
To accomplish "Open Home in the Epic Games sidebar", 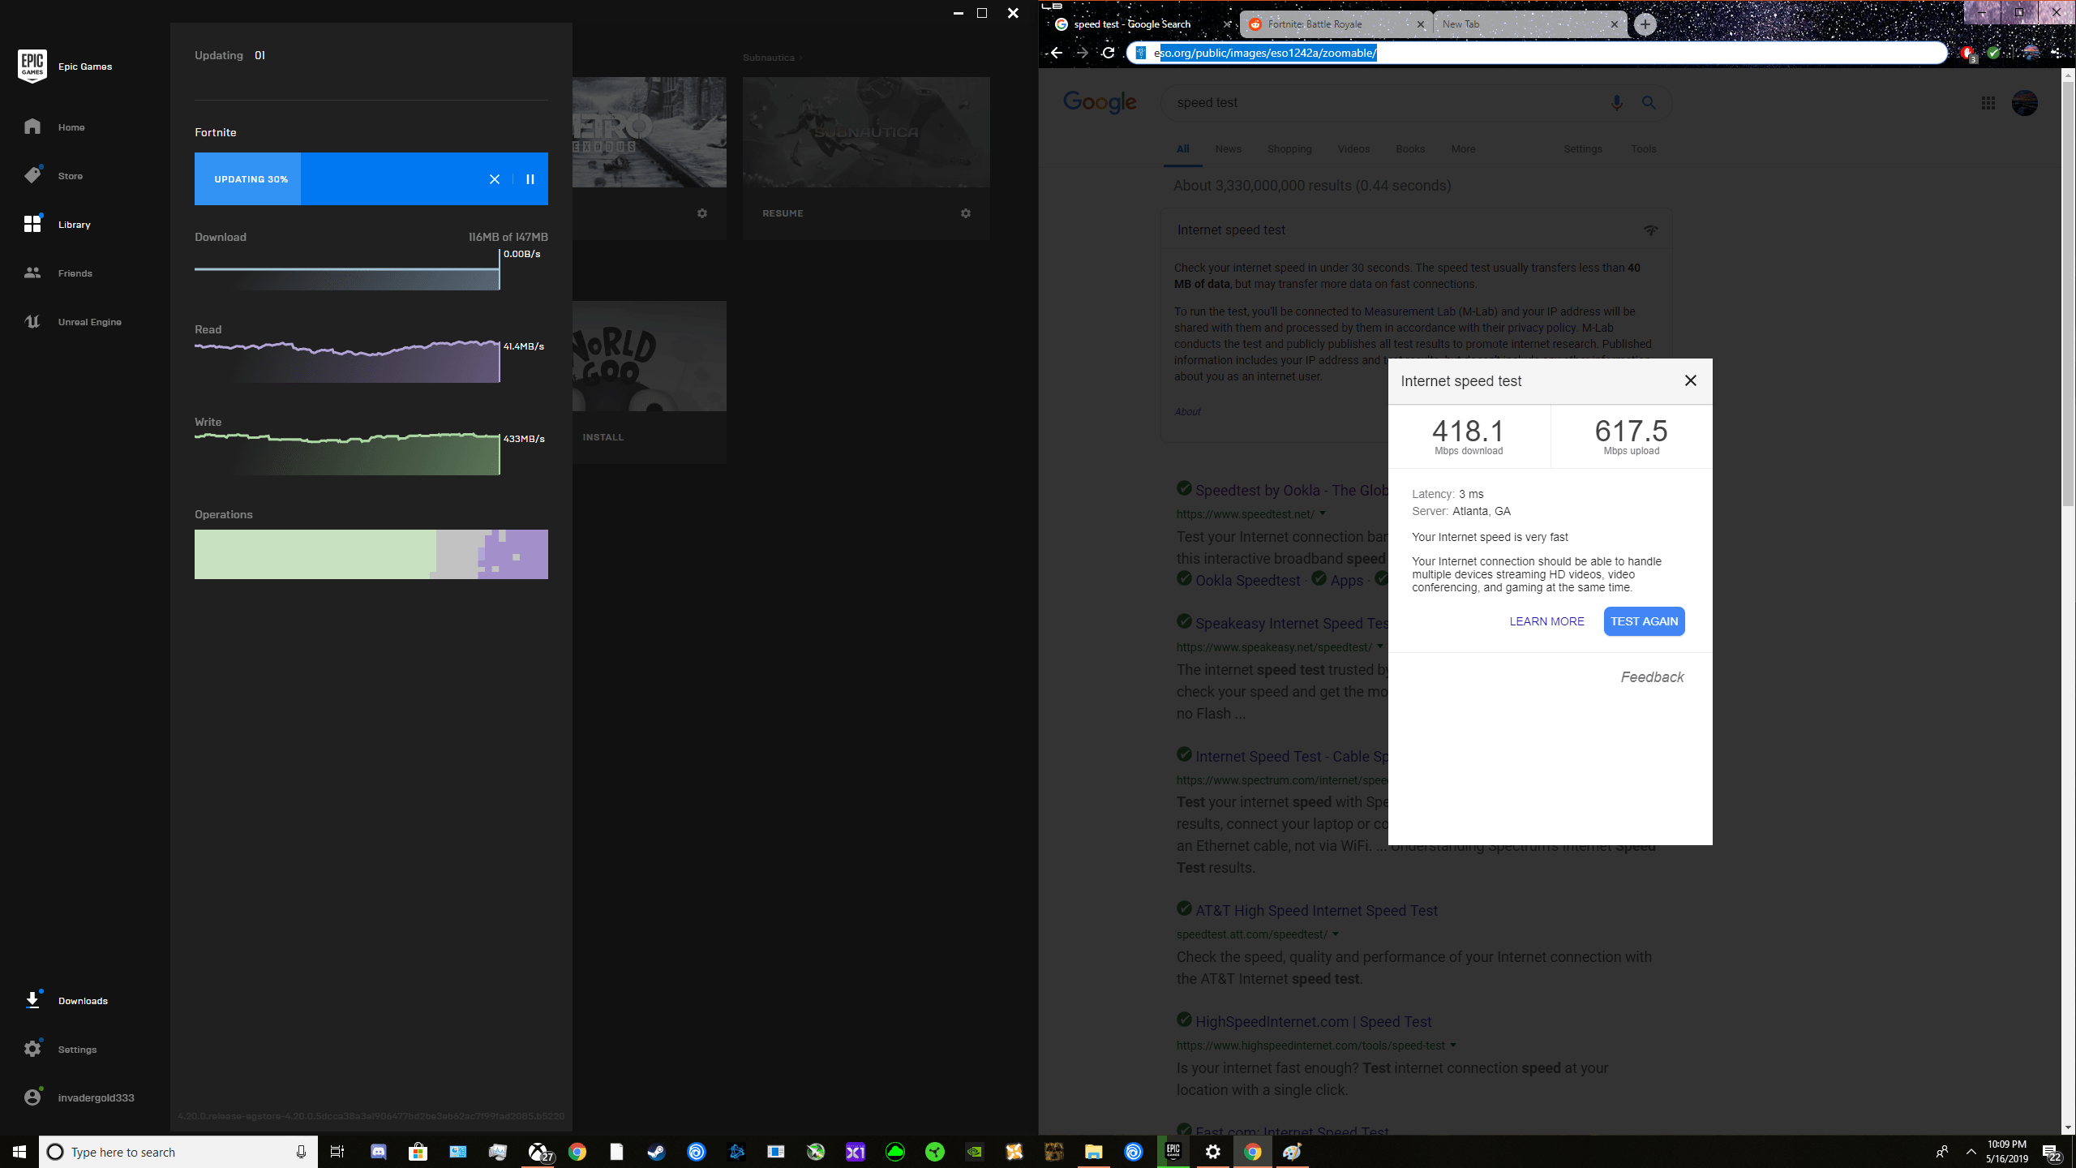I will coord(71,127).
